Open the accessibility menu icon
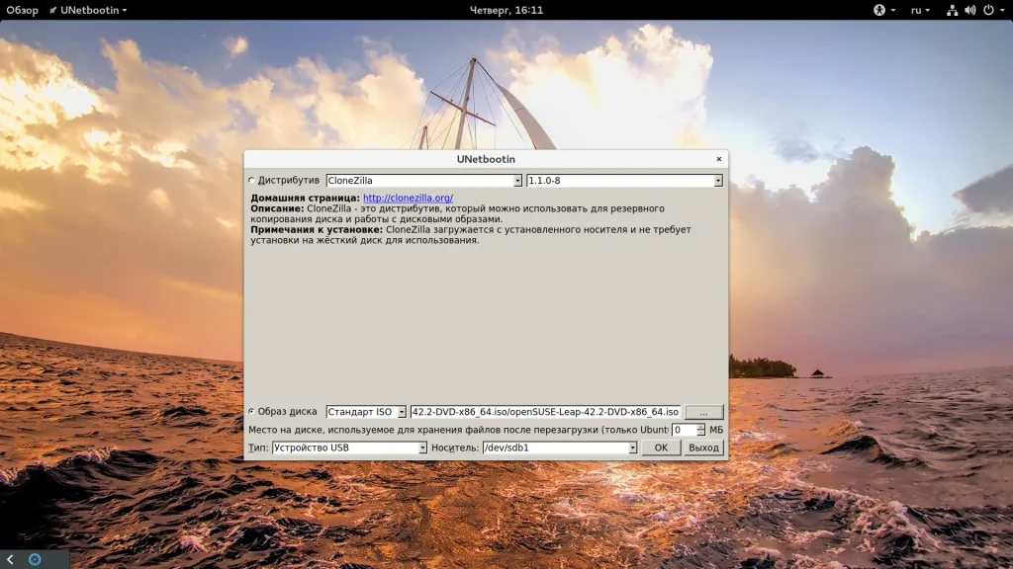Viewport: 1013px width, 569px height. tap(883, 10)
